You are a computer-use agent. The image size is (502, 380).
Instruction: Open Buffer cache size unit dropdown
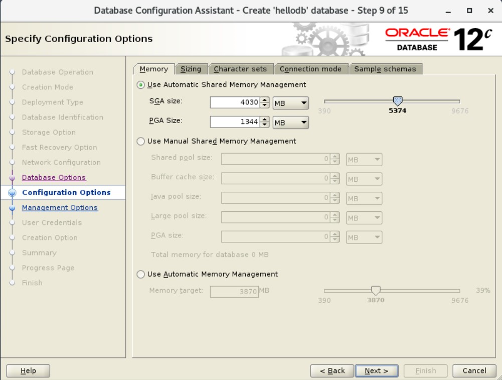pos(364,179)
